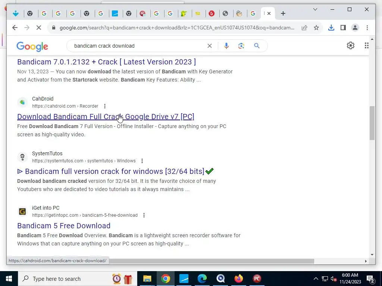Open the Google apps grid
Image resolution: width=382 pixels, height=286 pixels.
pyautogui.click(x=366, y=45)
